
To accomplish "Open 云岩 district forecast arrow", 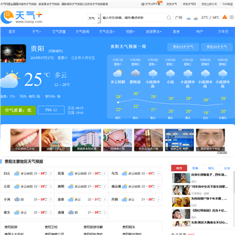I will click(51, 187).
